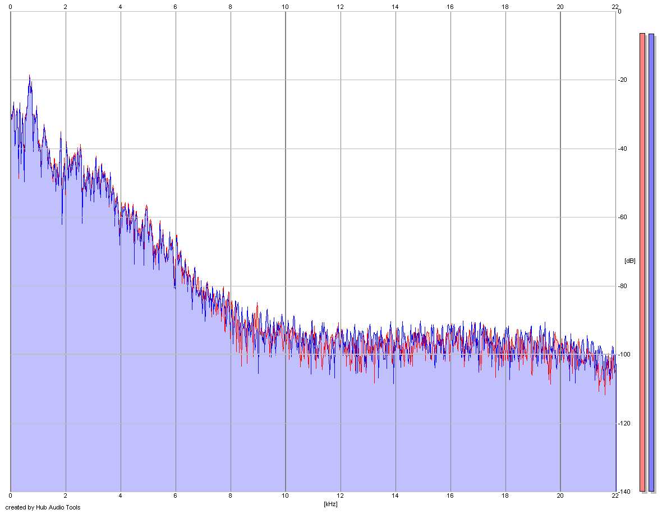Image resolution: width=662 pixels, height=514 pixels.
Task: Click the 16 label on top frequency axis
Action: pos(450,7)
